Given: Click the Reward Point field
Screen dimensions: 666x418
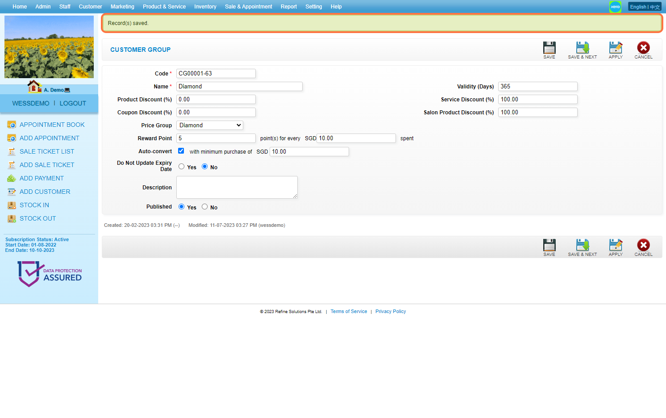Looking at the screenshot, I should tap(216, 138).
